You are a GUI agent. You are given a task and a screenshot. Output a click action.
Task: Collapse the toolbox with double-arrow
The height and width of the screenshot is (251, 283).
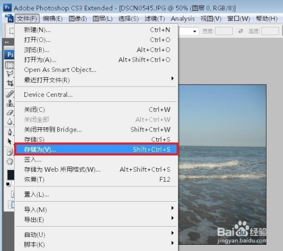coord(7,42)
